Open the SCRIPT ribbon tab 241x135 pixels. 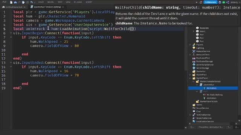pyautogui.click(x=89, y=2)
